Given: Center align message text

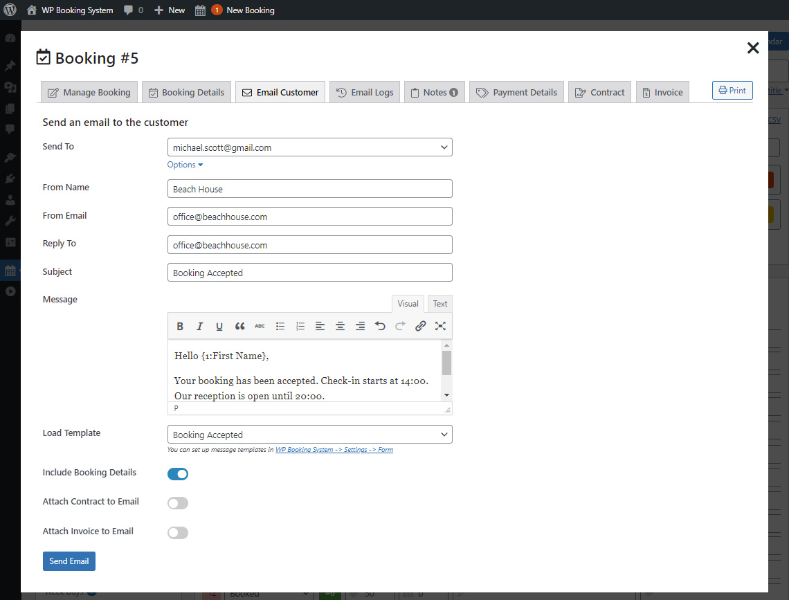Looking at the screenshot, I should coord(340,327).
